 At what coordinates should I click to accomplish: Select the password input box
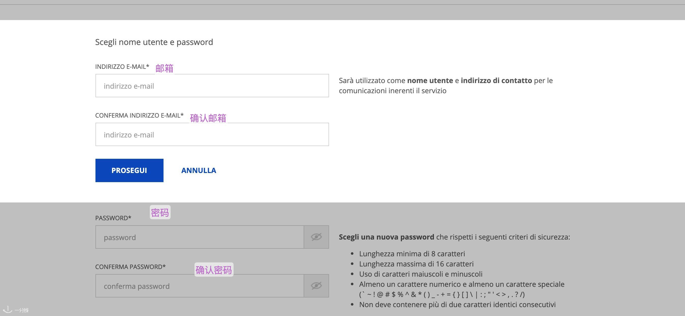point(200,237)
